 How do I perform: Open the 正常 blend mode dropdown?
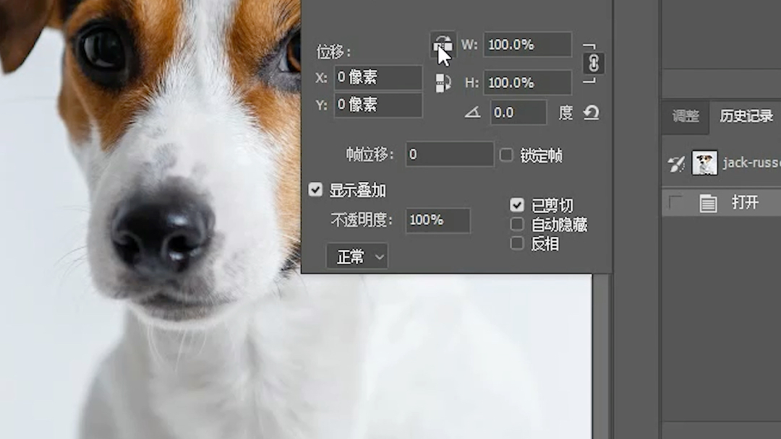357,256
